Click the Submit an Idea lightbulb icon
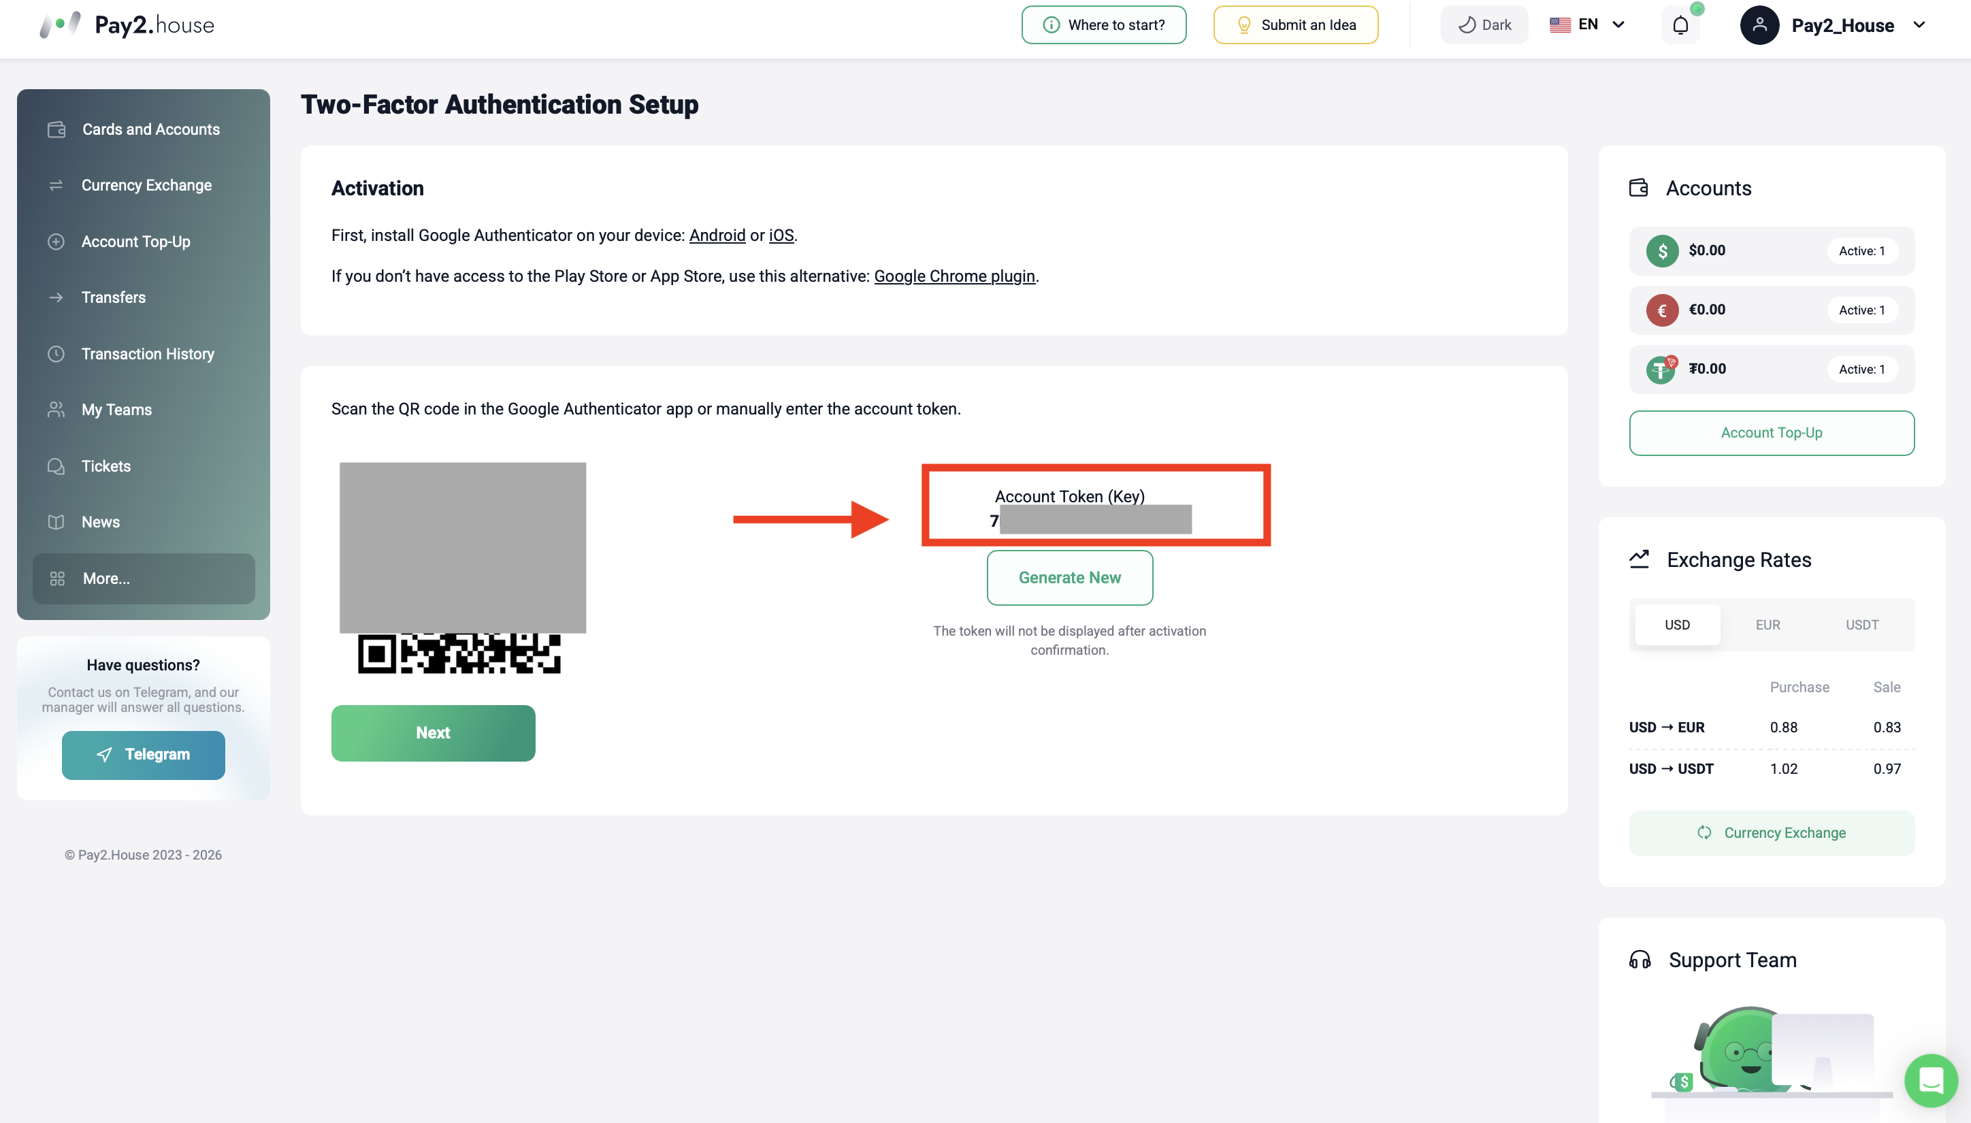The height and width of the screenshot is (1123, 1971). coord(1244,25)
